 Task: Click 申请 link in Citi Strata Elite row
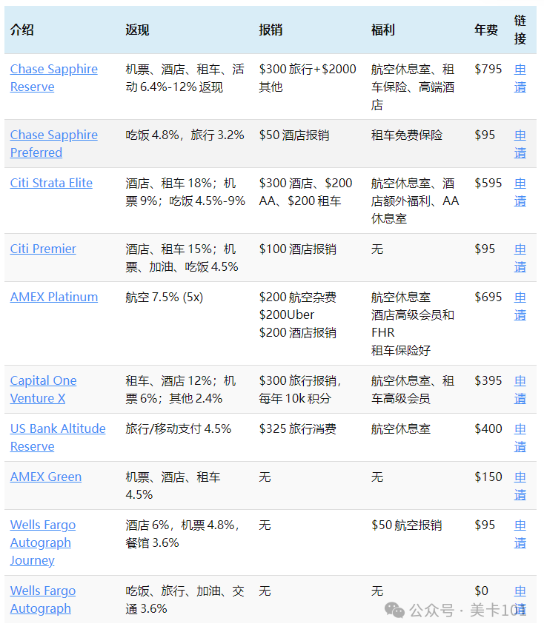(520, 192)
